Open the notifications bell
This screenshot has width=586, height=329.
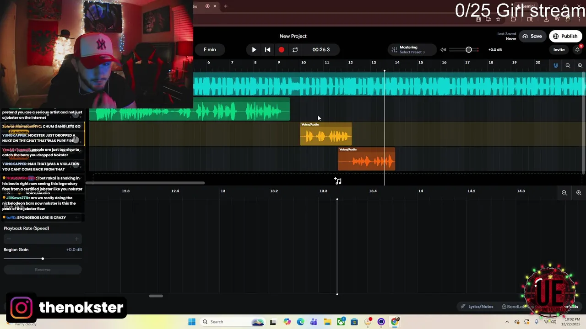(x=577, y=49)
